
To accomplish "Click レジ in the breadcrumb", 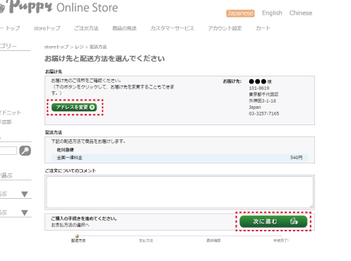I will point(79,47).
